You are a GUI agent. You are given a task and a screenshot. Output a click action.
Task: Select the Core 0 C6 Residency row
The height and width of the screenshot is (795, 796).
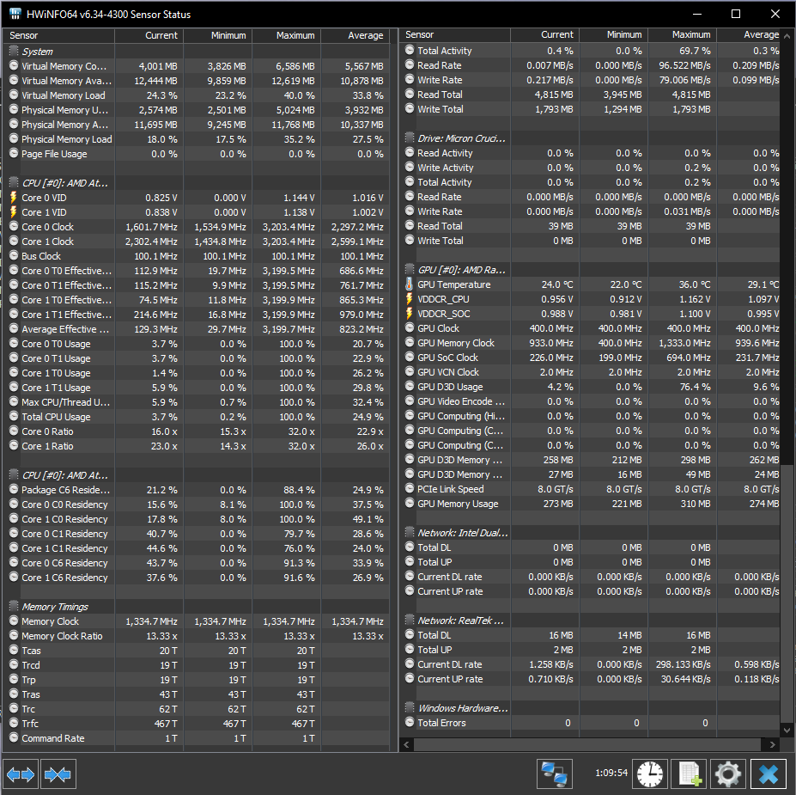click(x=196, y=563)
